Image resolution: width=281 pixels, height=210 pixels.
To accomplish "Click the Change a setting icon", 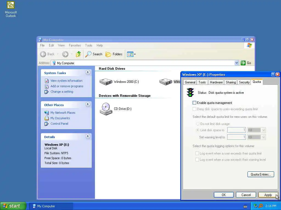I will [47, 92].
